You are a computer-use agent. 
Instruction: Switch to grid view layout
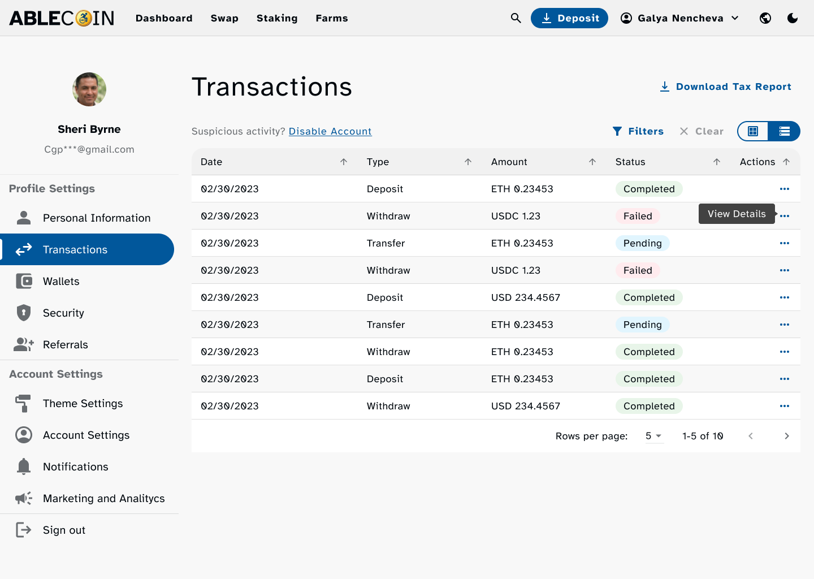coord(753,131)
